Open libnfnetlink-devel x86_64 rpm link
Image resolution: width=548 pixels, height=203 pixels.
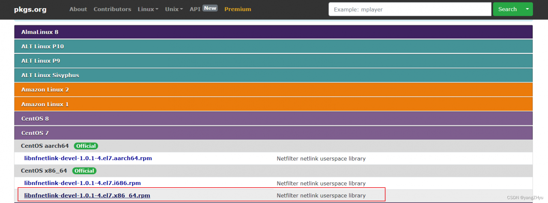point(87,196)
